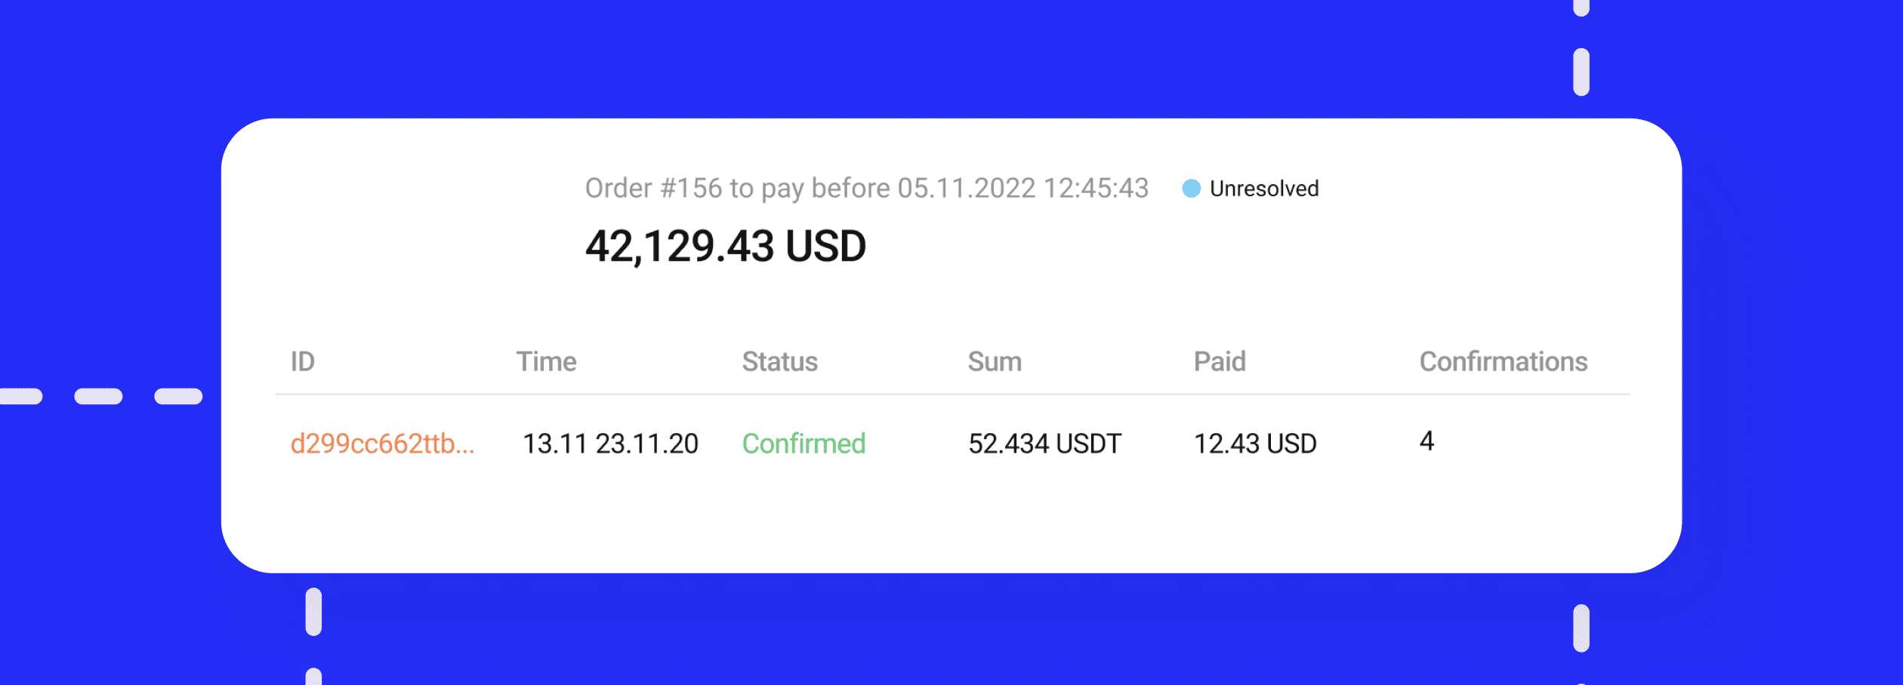Click the 42,129.43 USD order total
Screen dimensions: 1903x685
click(726, 247)
